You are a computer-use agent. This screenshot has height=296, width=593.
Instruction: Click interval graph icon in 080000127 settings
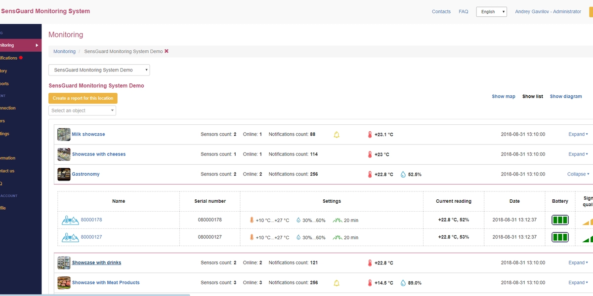click(x=338, y=237)
